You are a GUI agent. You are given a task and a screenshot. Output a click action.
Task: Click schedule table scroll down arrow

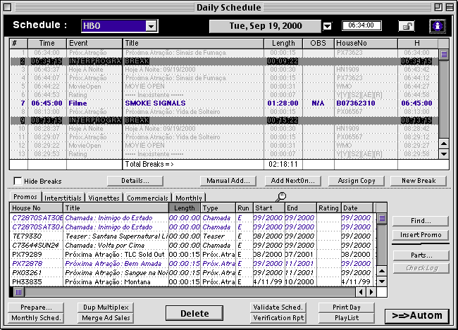(x=444, y=154)
